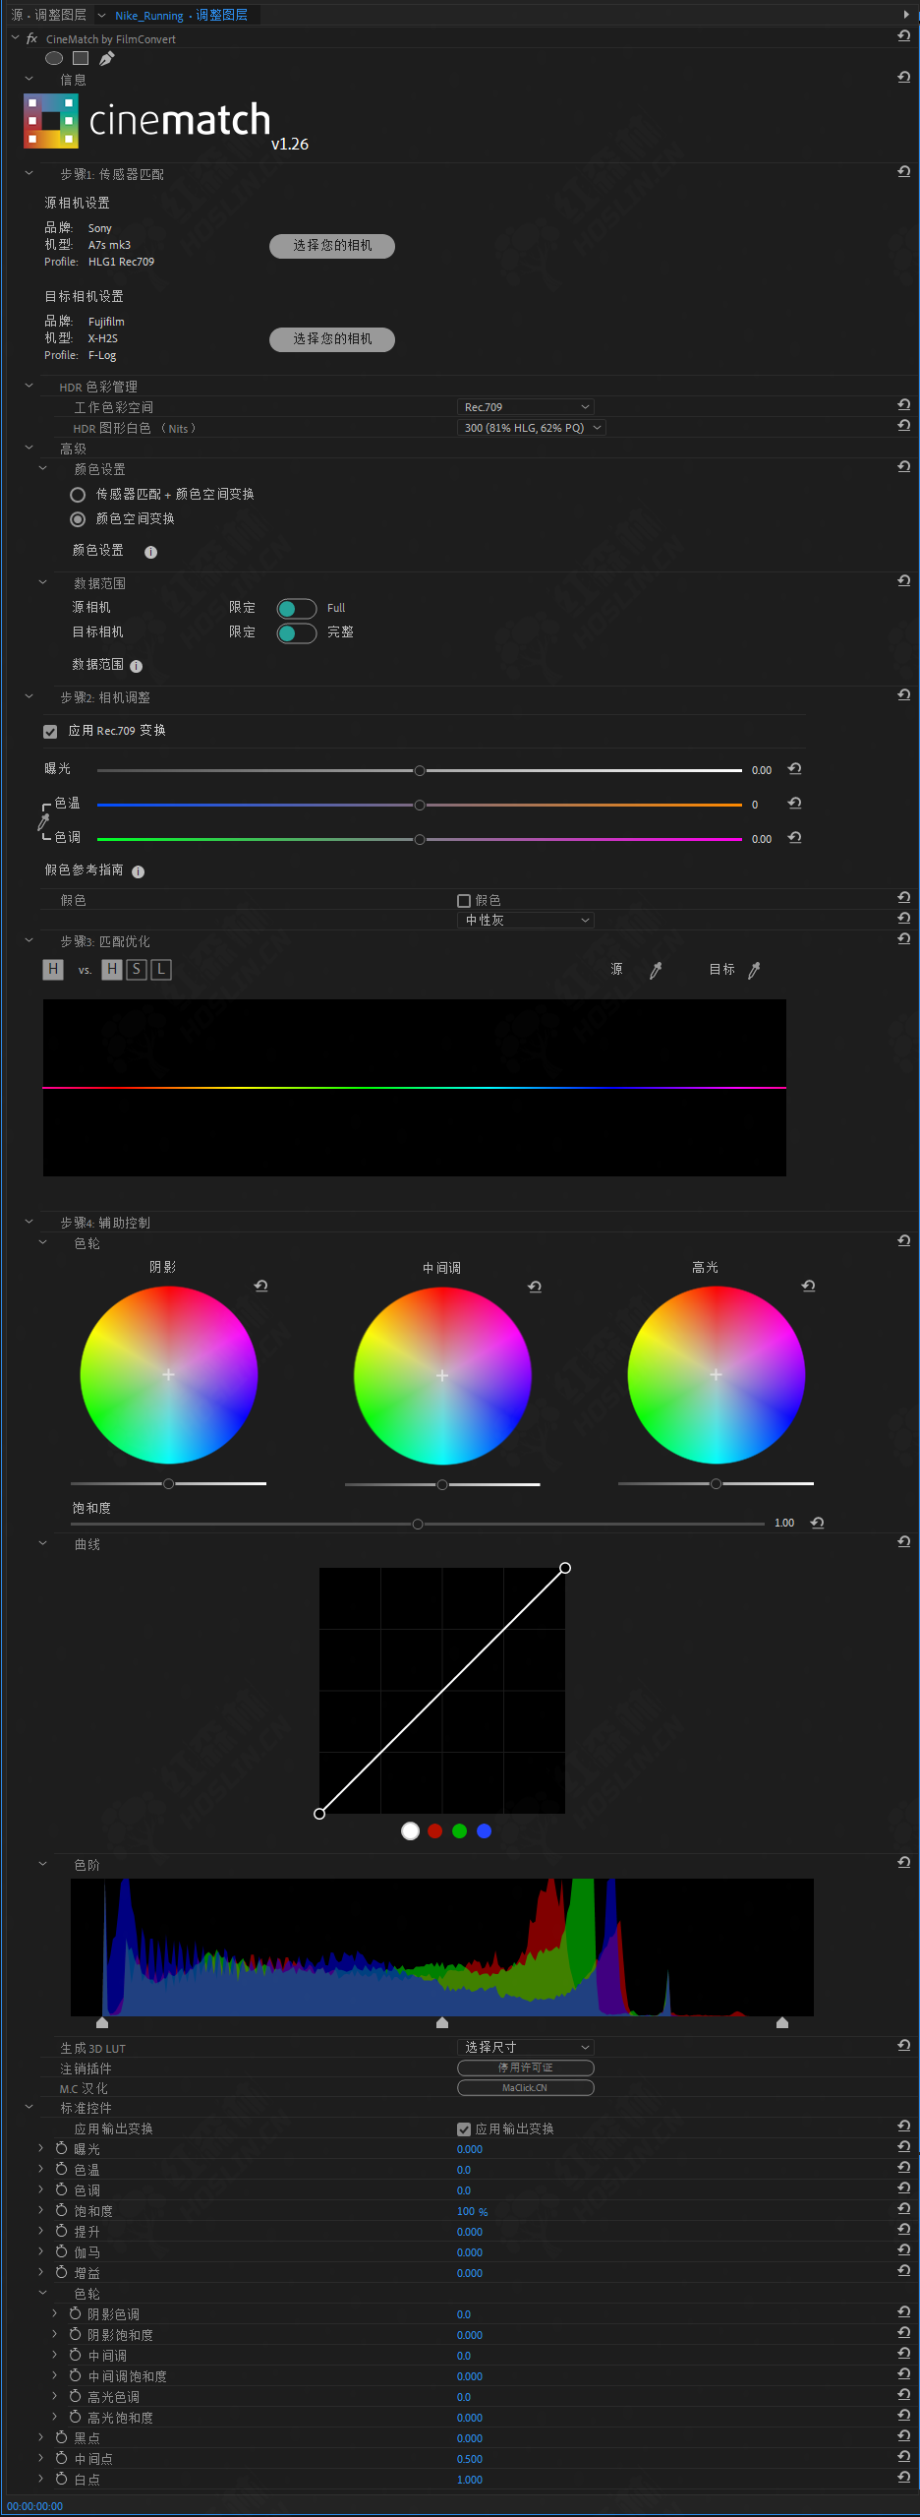The image size is (920, 2517).
Task: Click 选择您的相机 for target camera
Action: [332, 339]
